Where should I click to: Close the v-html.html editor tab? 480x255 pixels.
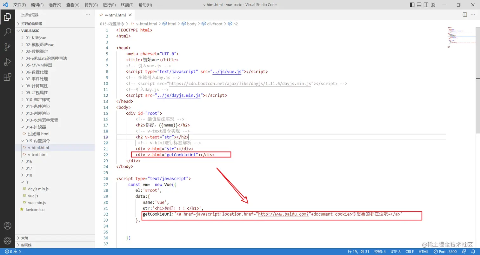[x=130, y=15]
